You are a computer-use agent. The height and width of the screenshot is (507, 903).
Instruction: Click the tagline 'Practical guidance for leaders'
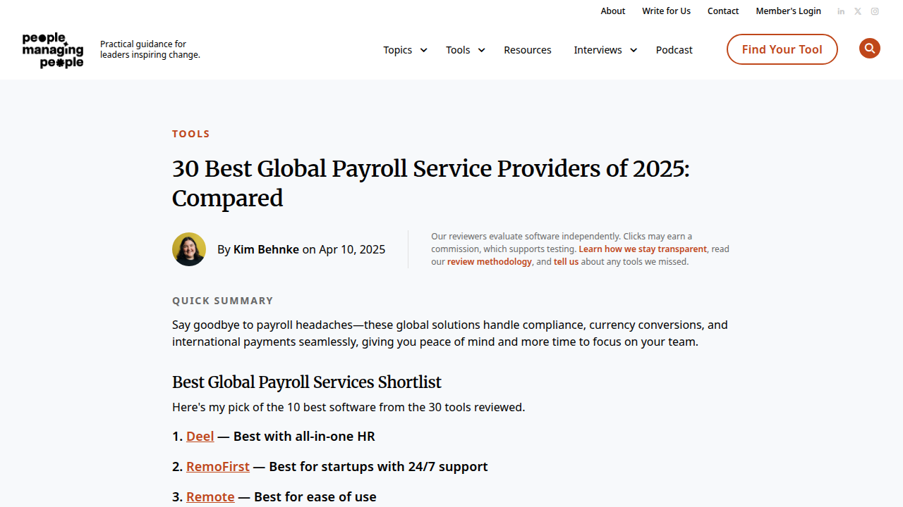(150, 49)
